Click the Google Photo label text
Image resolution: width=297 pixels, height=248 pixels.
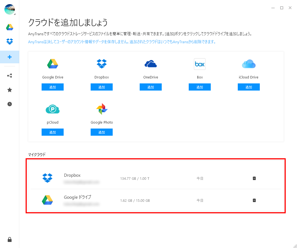click(x=102, y=122)
